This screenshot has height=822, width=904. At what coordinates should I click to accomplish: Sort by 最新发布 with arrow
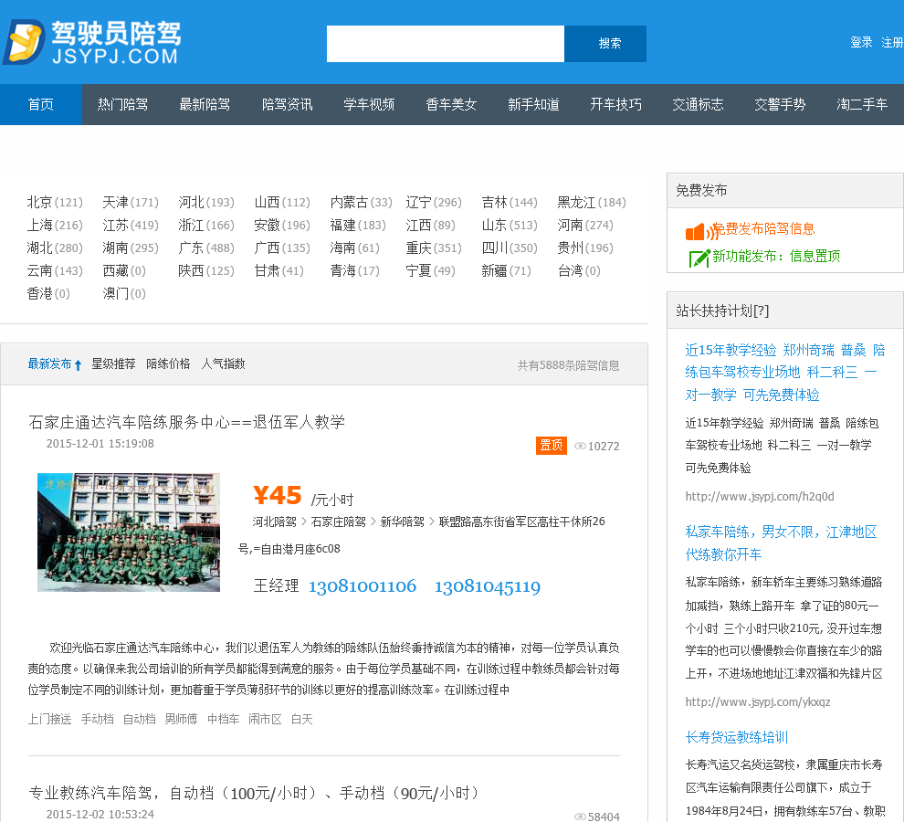[55, 364]
